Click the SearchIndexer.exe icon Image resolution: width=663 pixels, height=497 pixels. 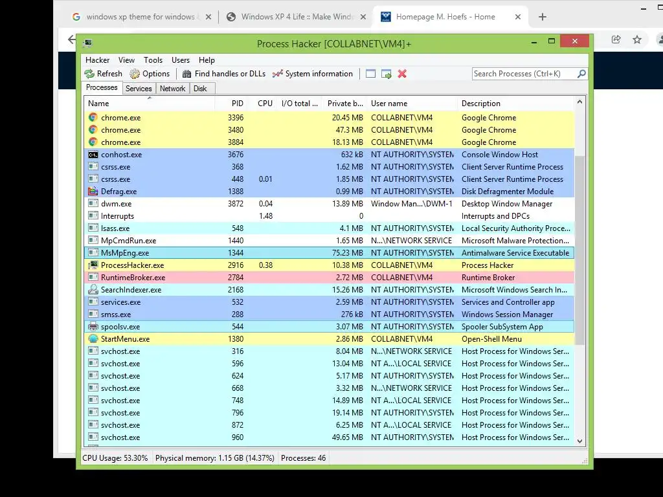click(93, 289)
